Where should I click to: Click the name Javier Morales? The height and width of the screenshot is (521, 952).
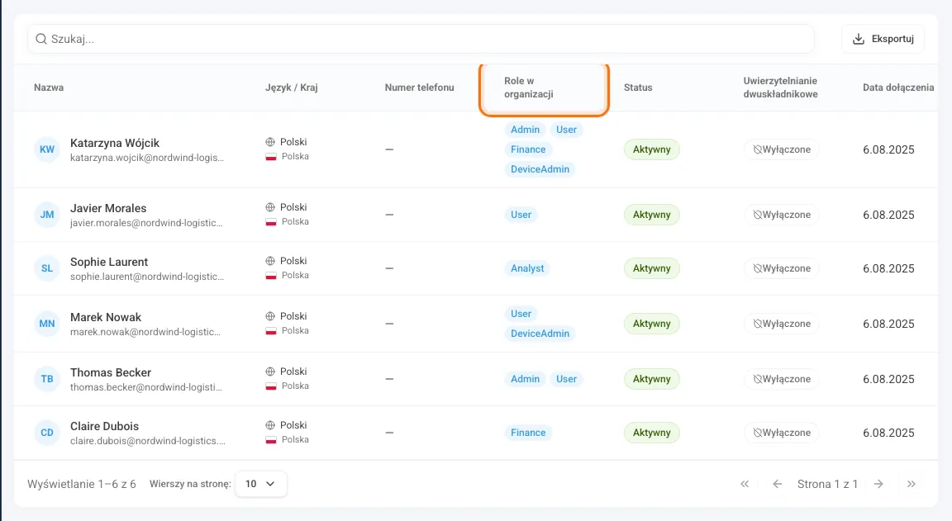pyautogui.click(x=108, y=208)
